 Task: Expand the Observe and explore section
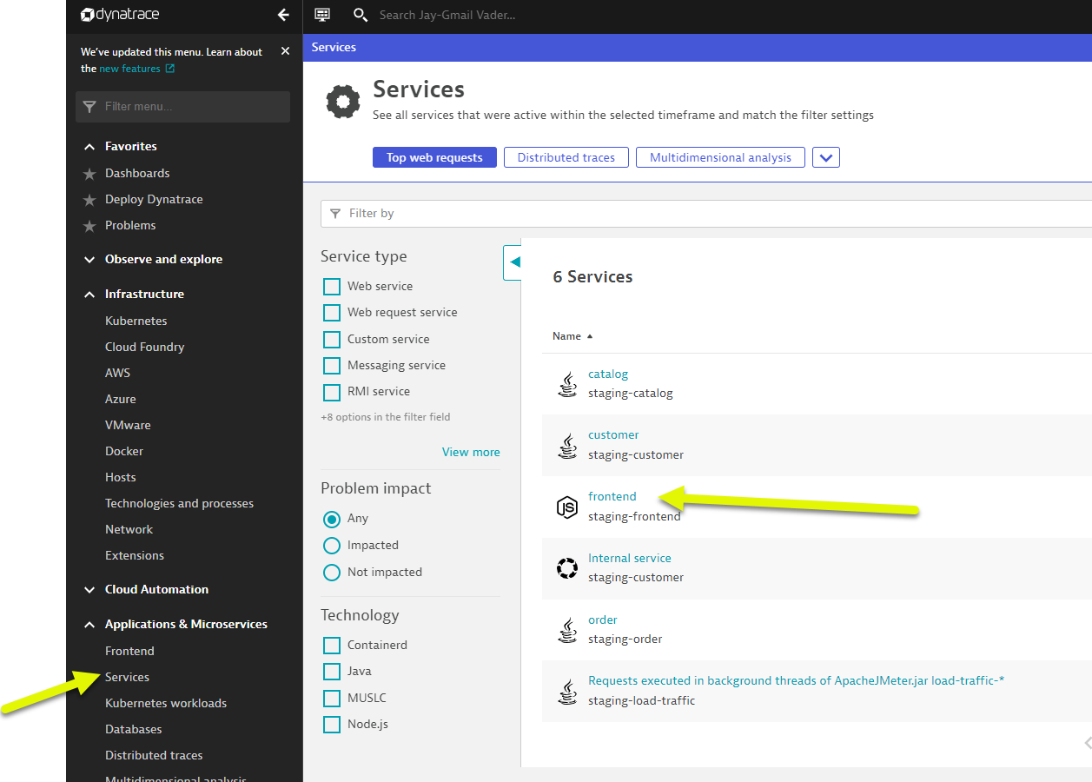pos(89,260)
